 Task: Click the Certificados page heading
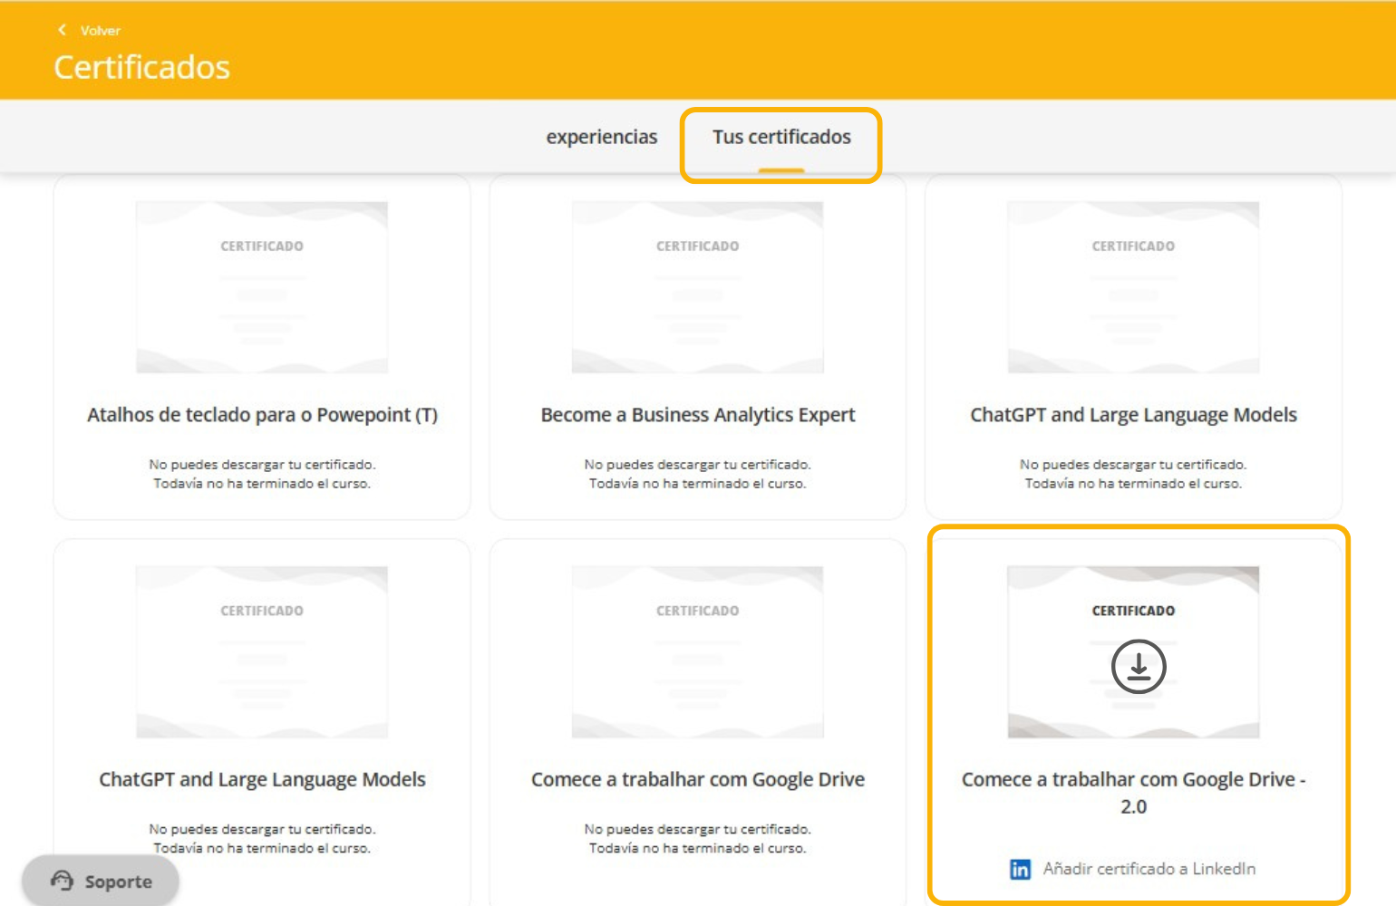pos(141,67)
